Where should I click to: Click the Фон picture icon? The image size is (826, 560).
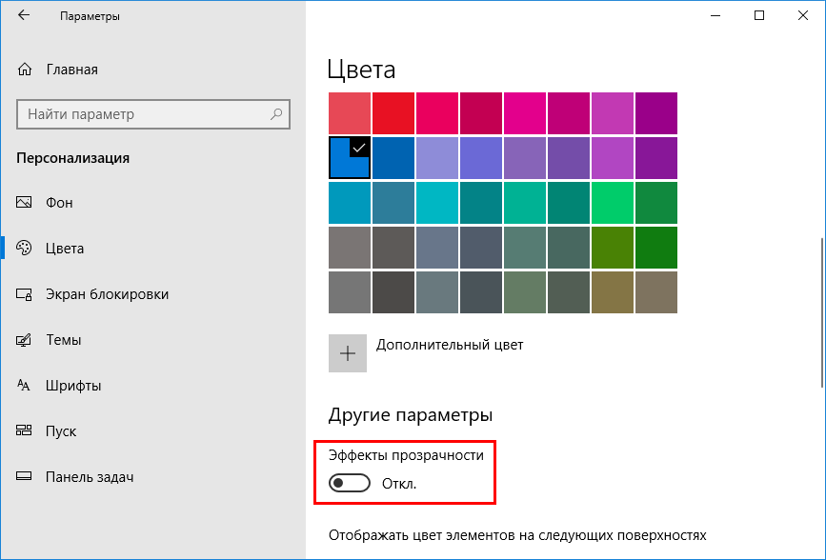coord(25,203)
